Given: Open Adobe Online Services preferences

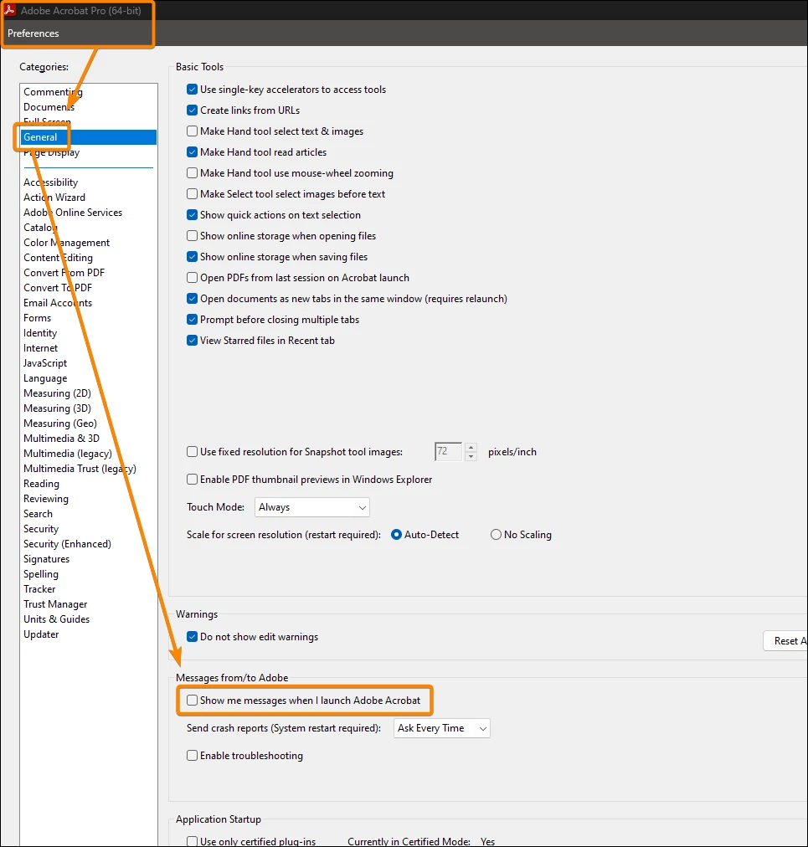Looking at the screenshot, I should 72,213.
